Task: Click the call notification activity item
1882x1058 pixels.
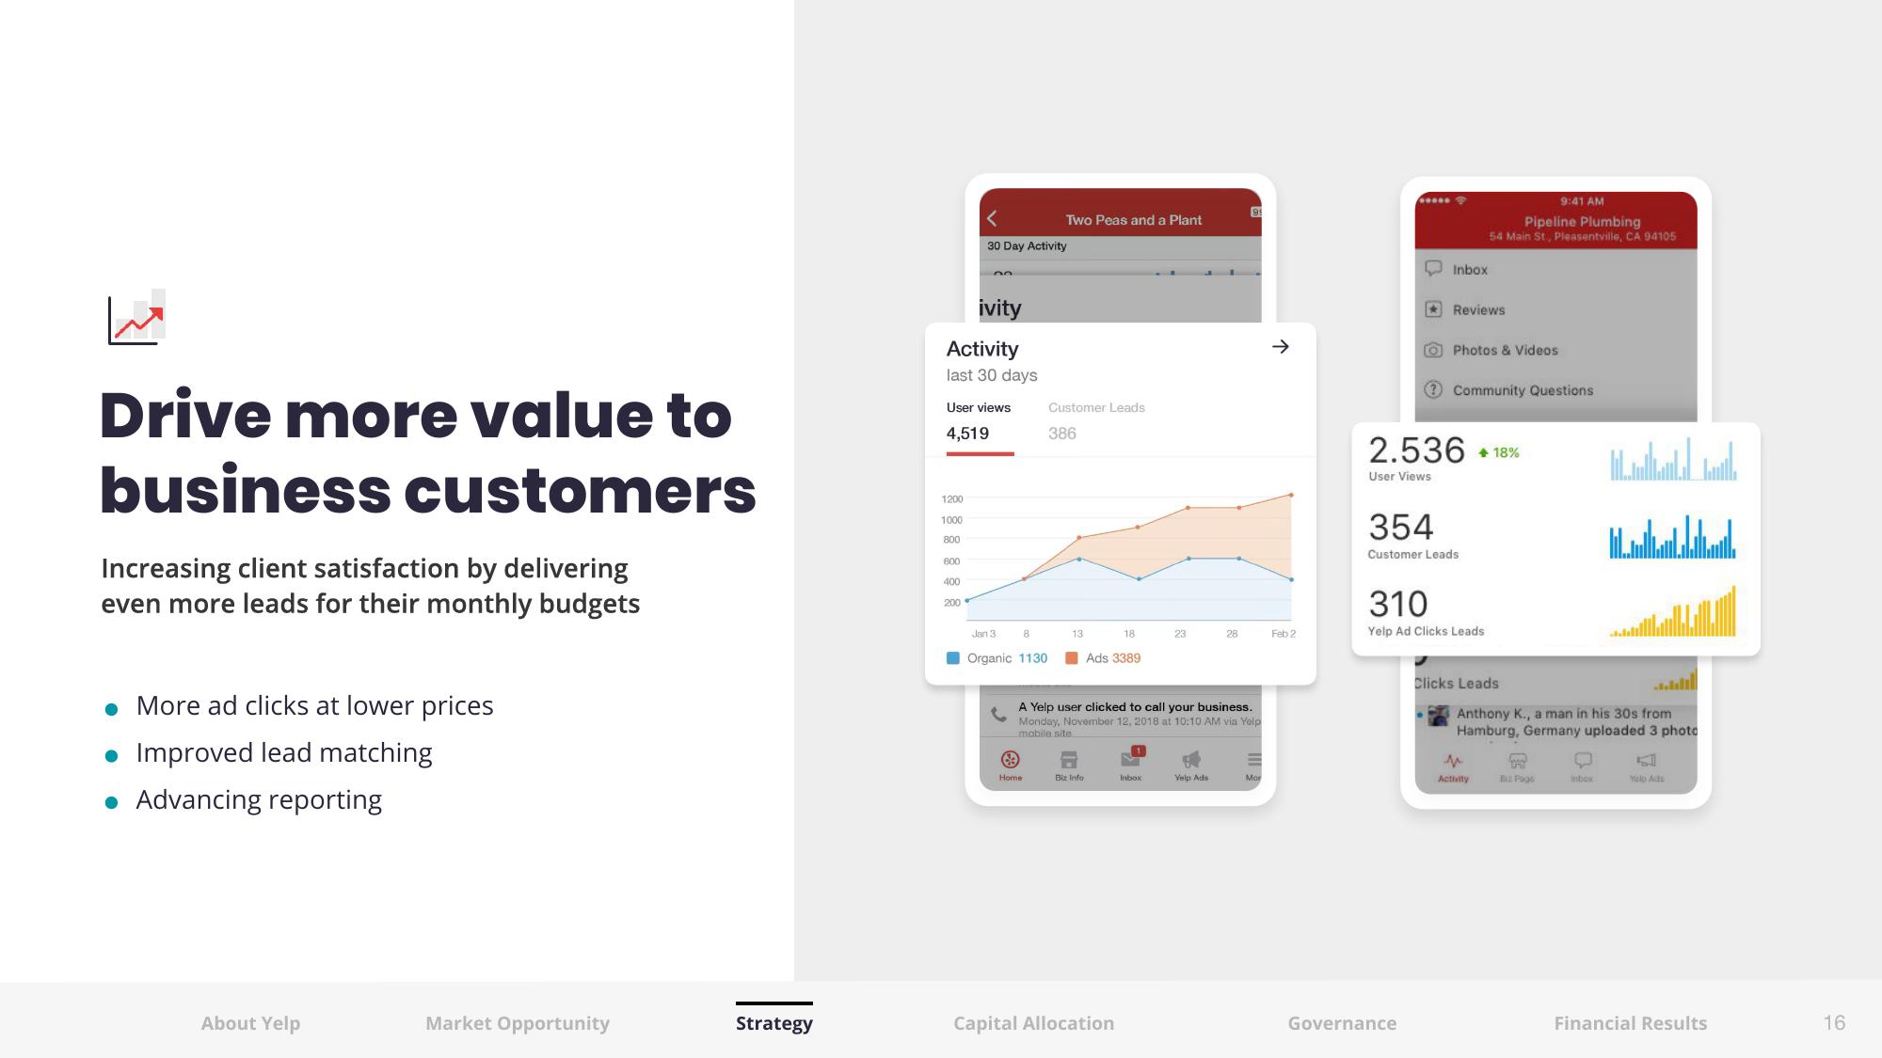Action: tap(1121, 716)
